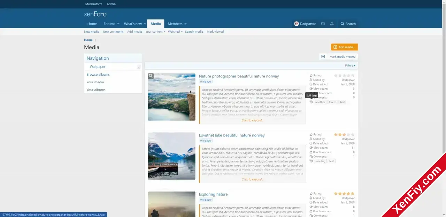Open New media in the sub-navigation
The width and height of the screenshot is (446, 217).
coord(92,32)
